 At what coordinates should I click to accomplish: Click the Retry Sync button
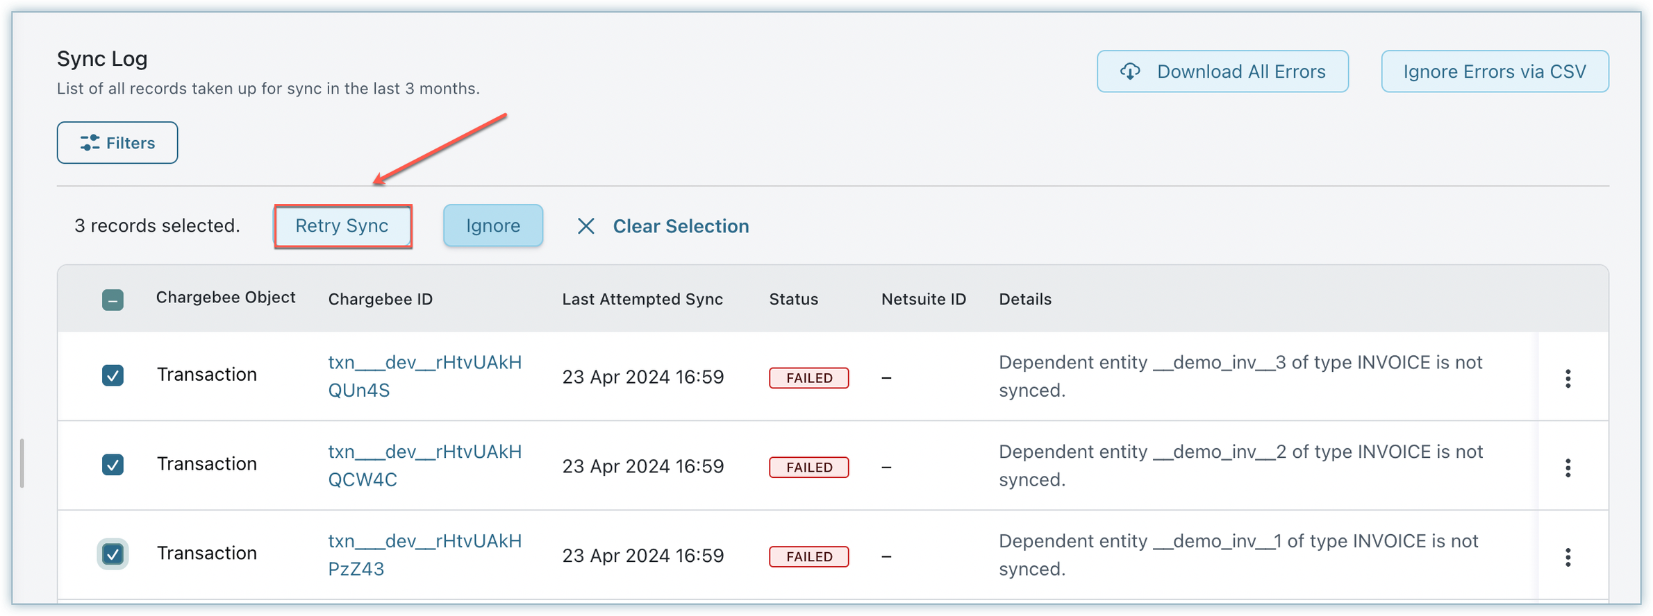[342, 226]
